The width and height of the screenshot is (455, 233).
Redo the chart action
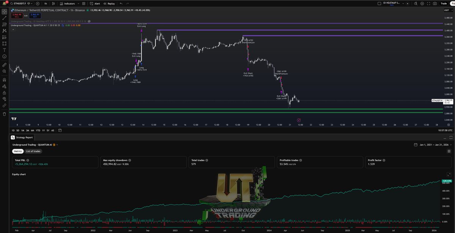click(127, 3)
